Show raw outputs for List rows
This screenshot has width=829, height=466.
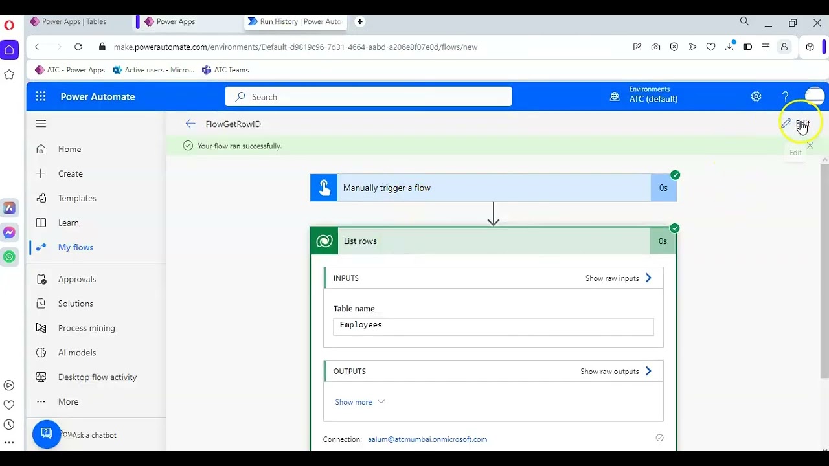616,372
